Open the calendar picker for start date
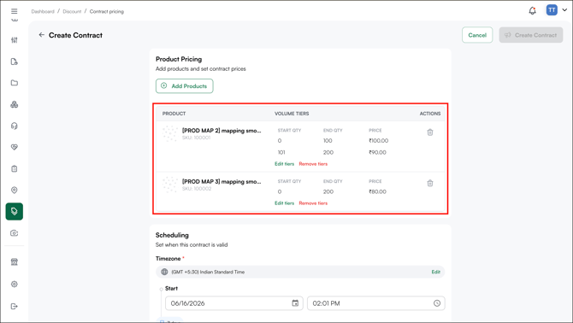Viewport: 573px width, 323px height. (x=295, y=303)
